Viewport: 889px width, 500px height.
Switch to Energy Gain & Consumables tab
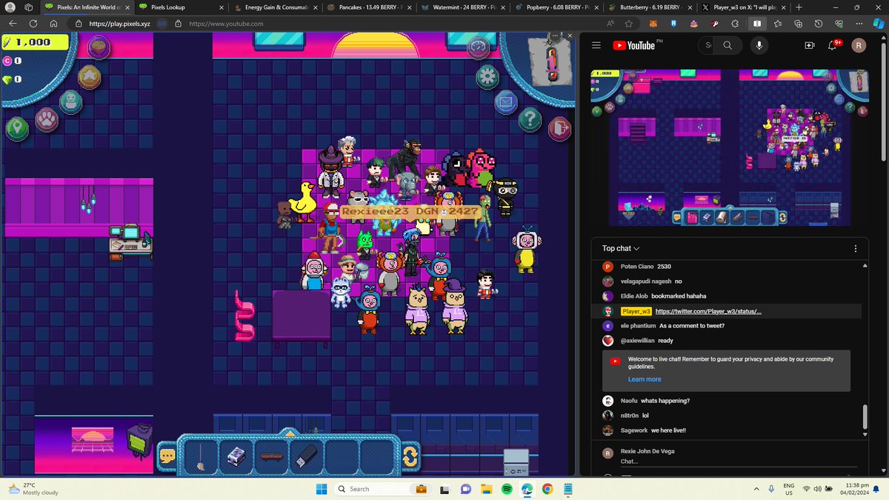point(274,7)
